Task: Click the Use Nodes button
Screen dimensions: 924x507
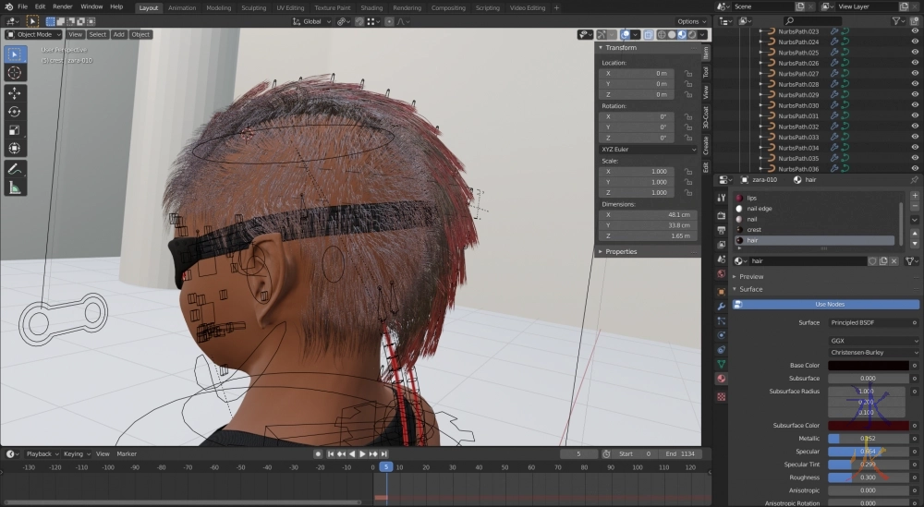Action: click(829, 304)
